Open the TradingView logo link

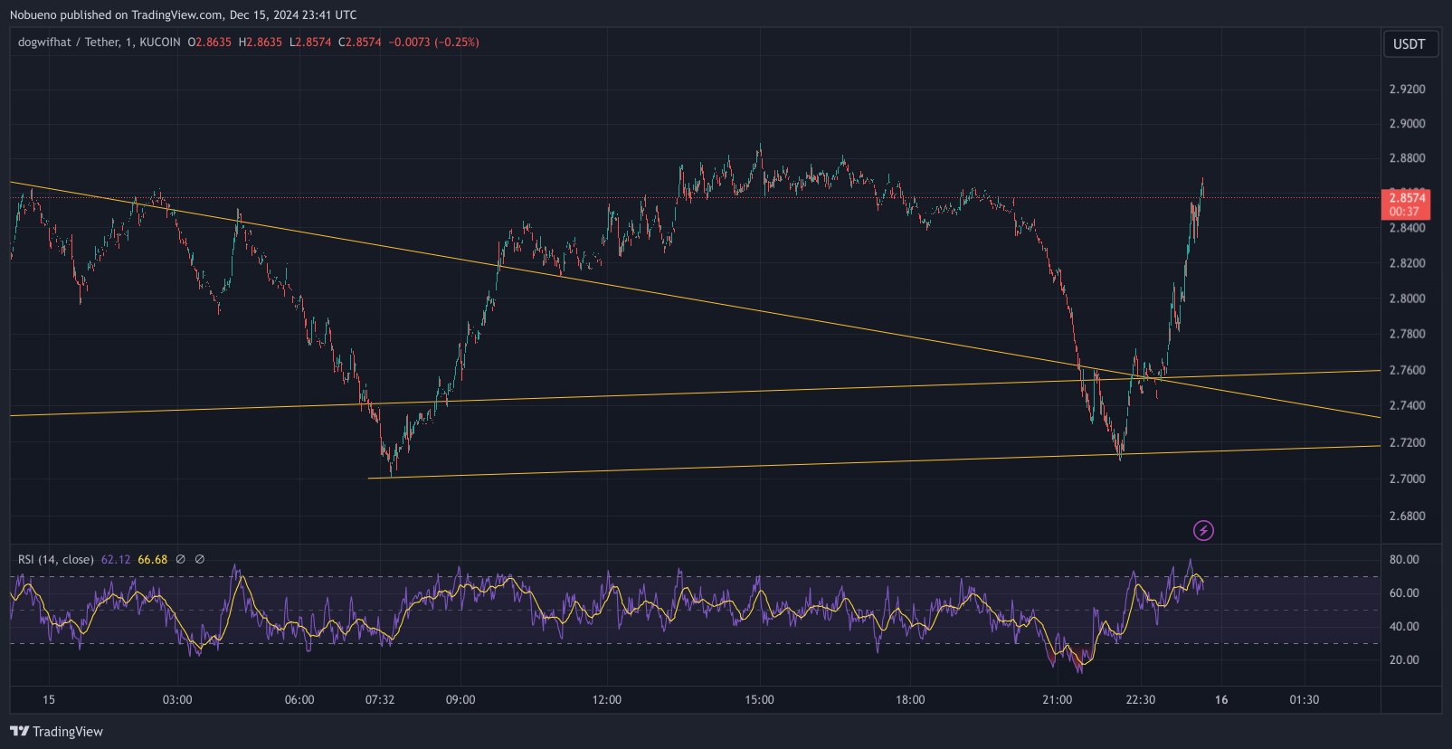[x=57, y=731]
